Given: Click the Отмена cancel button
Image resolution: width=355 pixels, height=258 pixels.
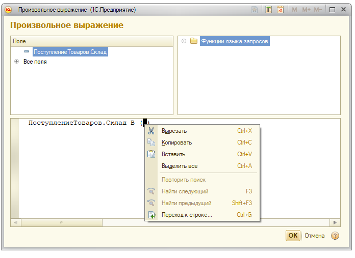Looking at the screenshot, I should pyautogui.click(x=315, y=236).
